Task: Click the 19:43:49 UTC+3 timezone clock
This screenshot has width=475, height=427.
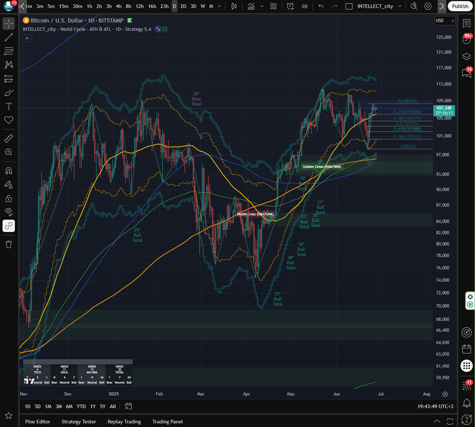Action: pyautogui.click(x=435, y=406)
